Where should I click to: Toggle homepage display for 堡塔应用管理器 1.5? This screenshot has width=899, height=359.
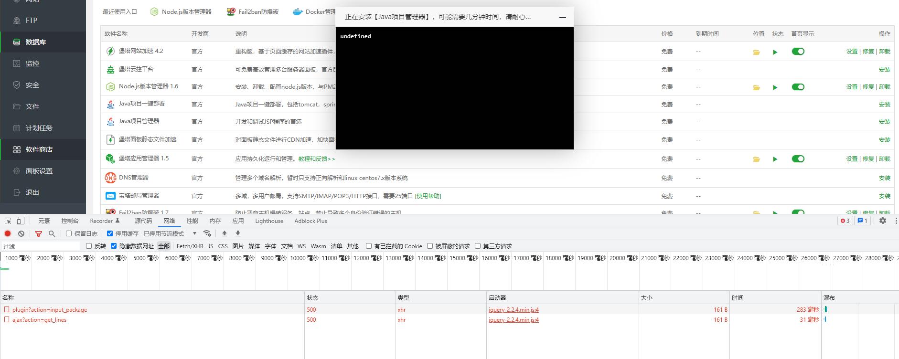798,158
